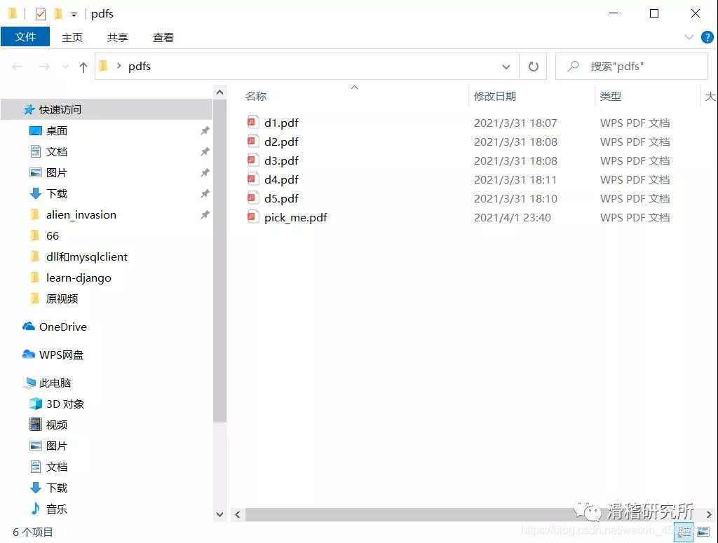
Task: Go back with the back arrow
Action: 18,67
